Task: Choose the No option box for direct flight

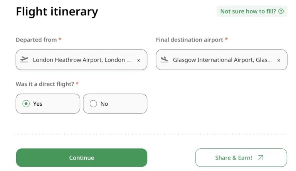Action: tap(115, 104)
